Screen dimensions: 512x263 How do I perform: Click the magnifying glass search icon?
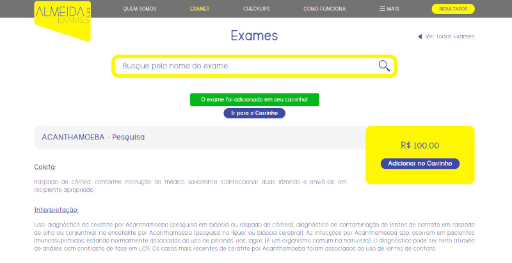(384, 66)
